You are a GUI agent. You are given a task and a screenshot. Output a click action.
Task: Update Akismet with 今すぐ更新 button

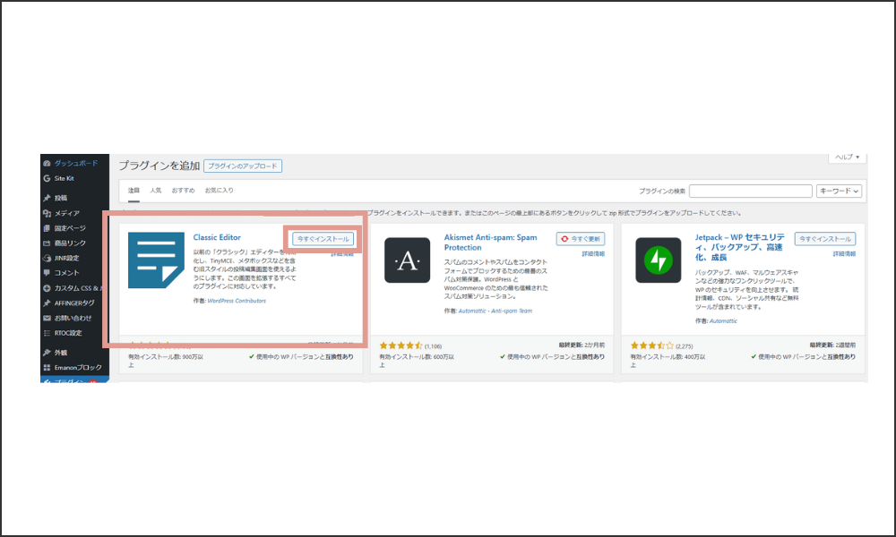(581, 239)
